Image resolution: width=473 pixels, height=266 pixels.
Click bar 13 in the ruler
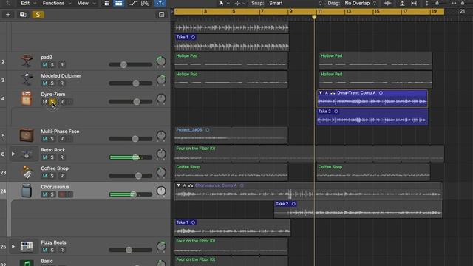point(348,12)
